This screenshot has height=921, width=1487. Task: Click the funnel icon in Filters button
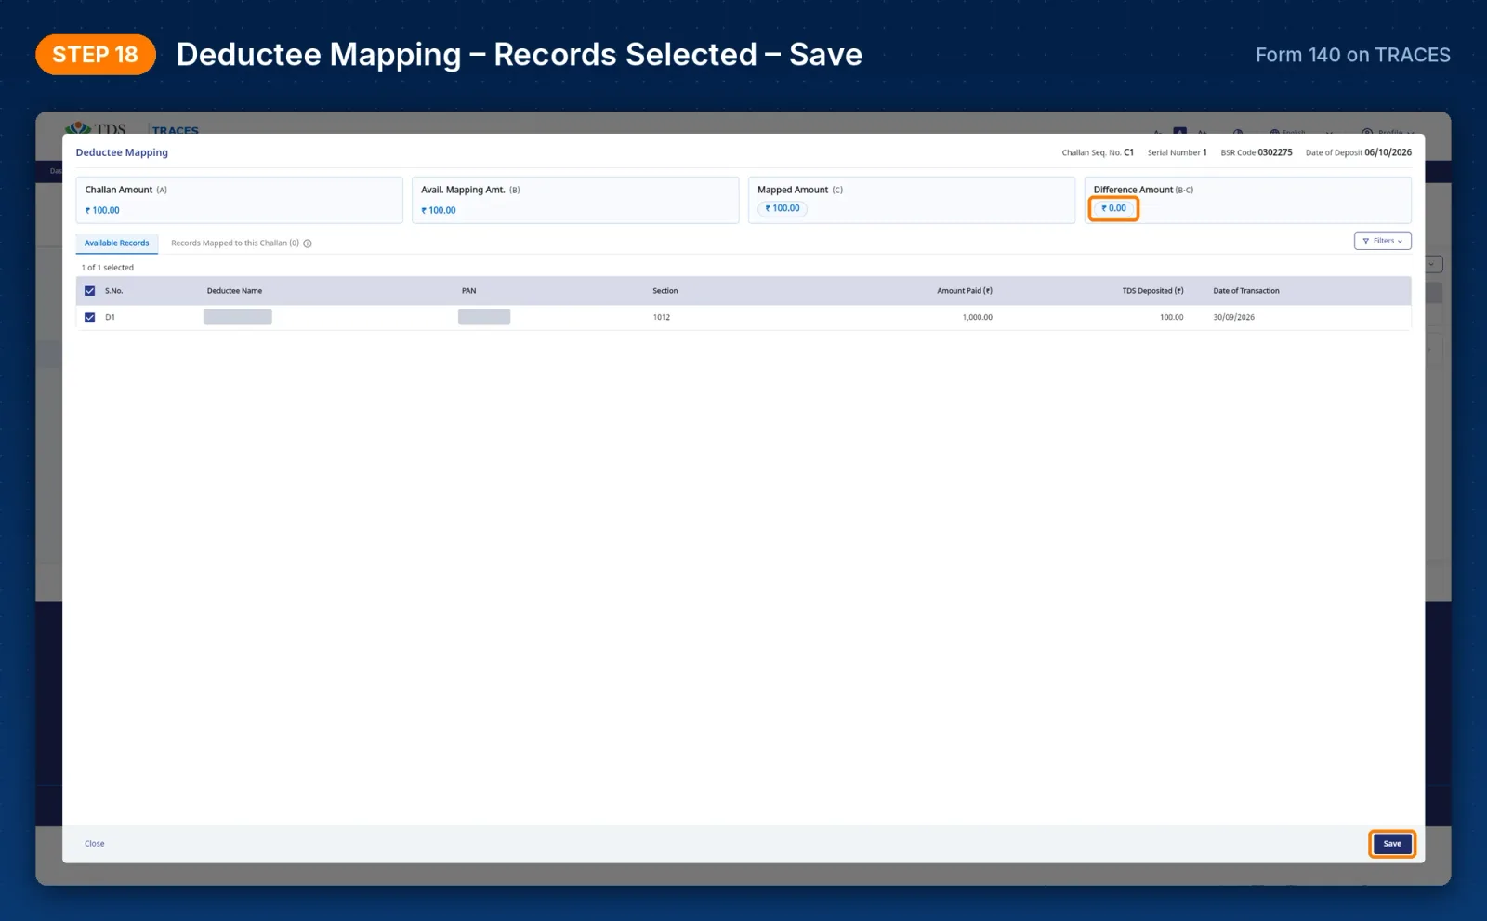point(1365,241)
